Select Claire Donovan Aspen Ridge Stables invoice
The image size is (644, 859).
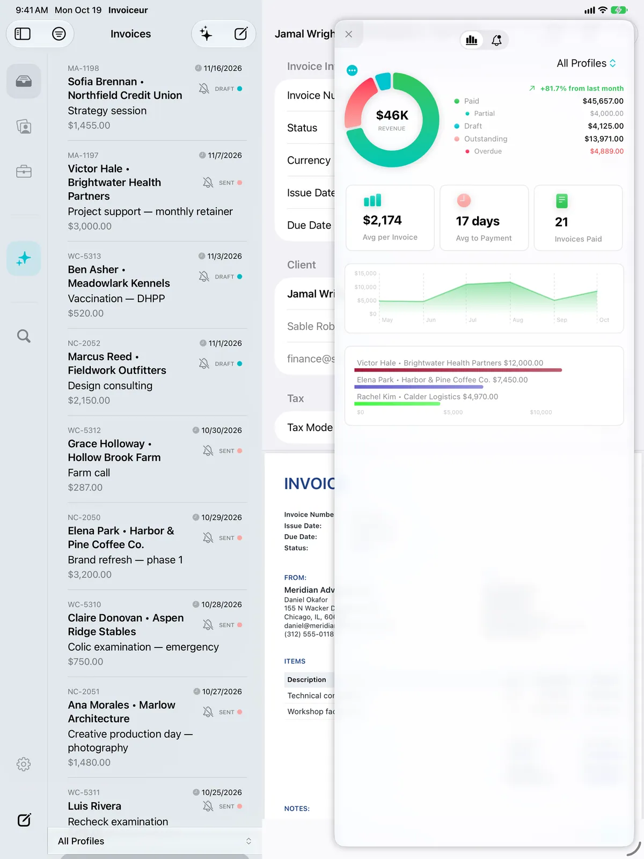coord(155,634)
